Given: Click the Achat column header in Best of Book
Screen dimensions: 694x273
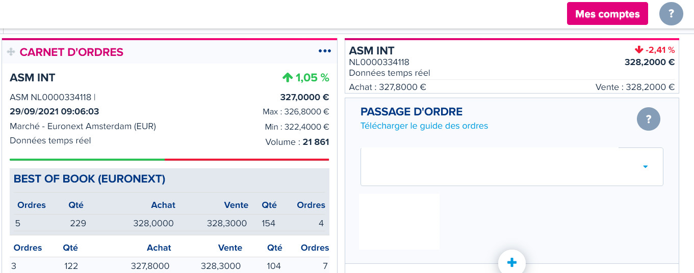Looking at the screenshot, I should click(x=163, y=205).
